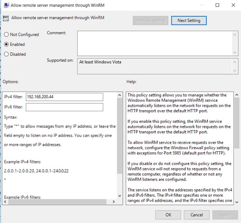241x223 pixels.
Task: Click Options pane horizontal scrollbar thumb
Action: [x=57, y=202]
